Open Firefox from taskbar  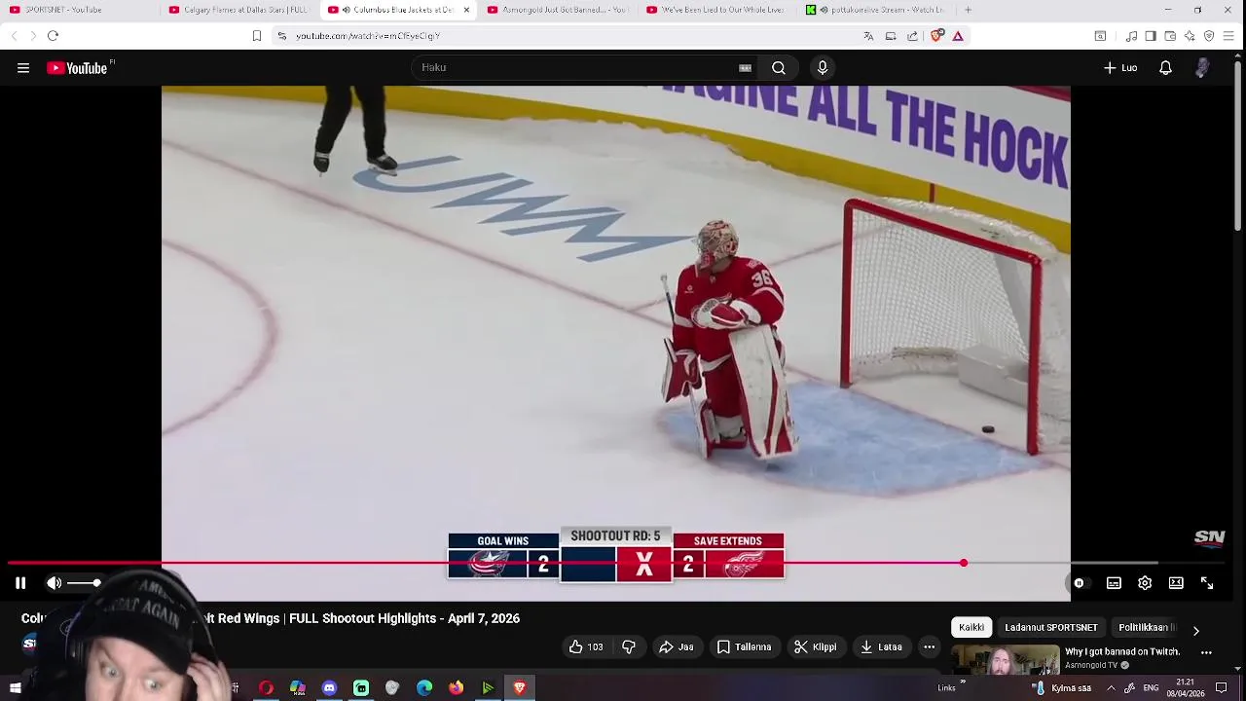coord(456,688)
